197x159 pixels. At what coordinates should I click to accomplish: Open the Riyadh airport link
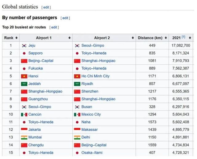click(x=87, y=84)
